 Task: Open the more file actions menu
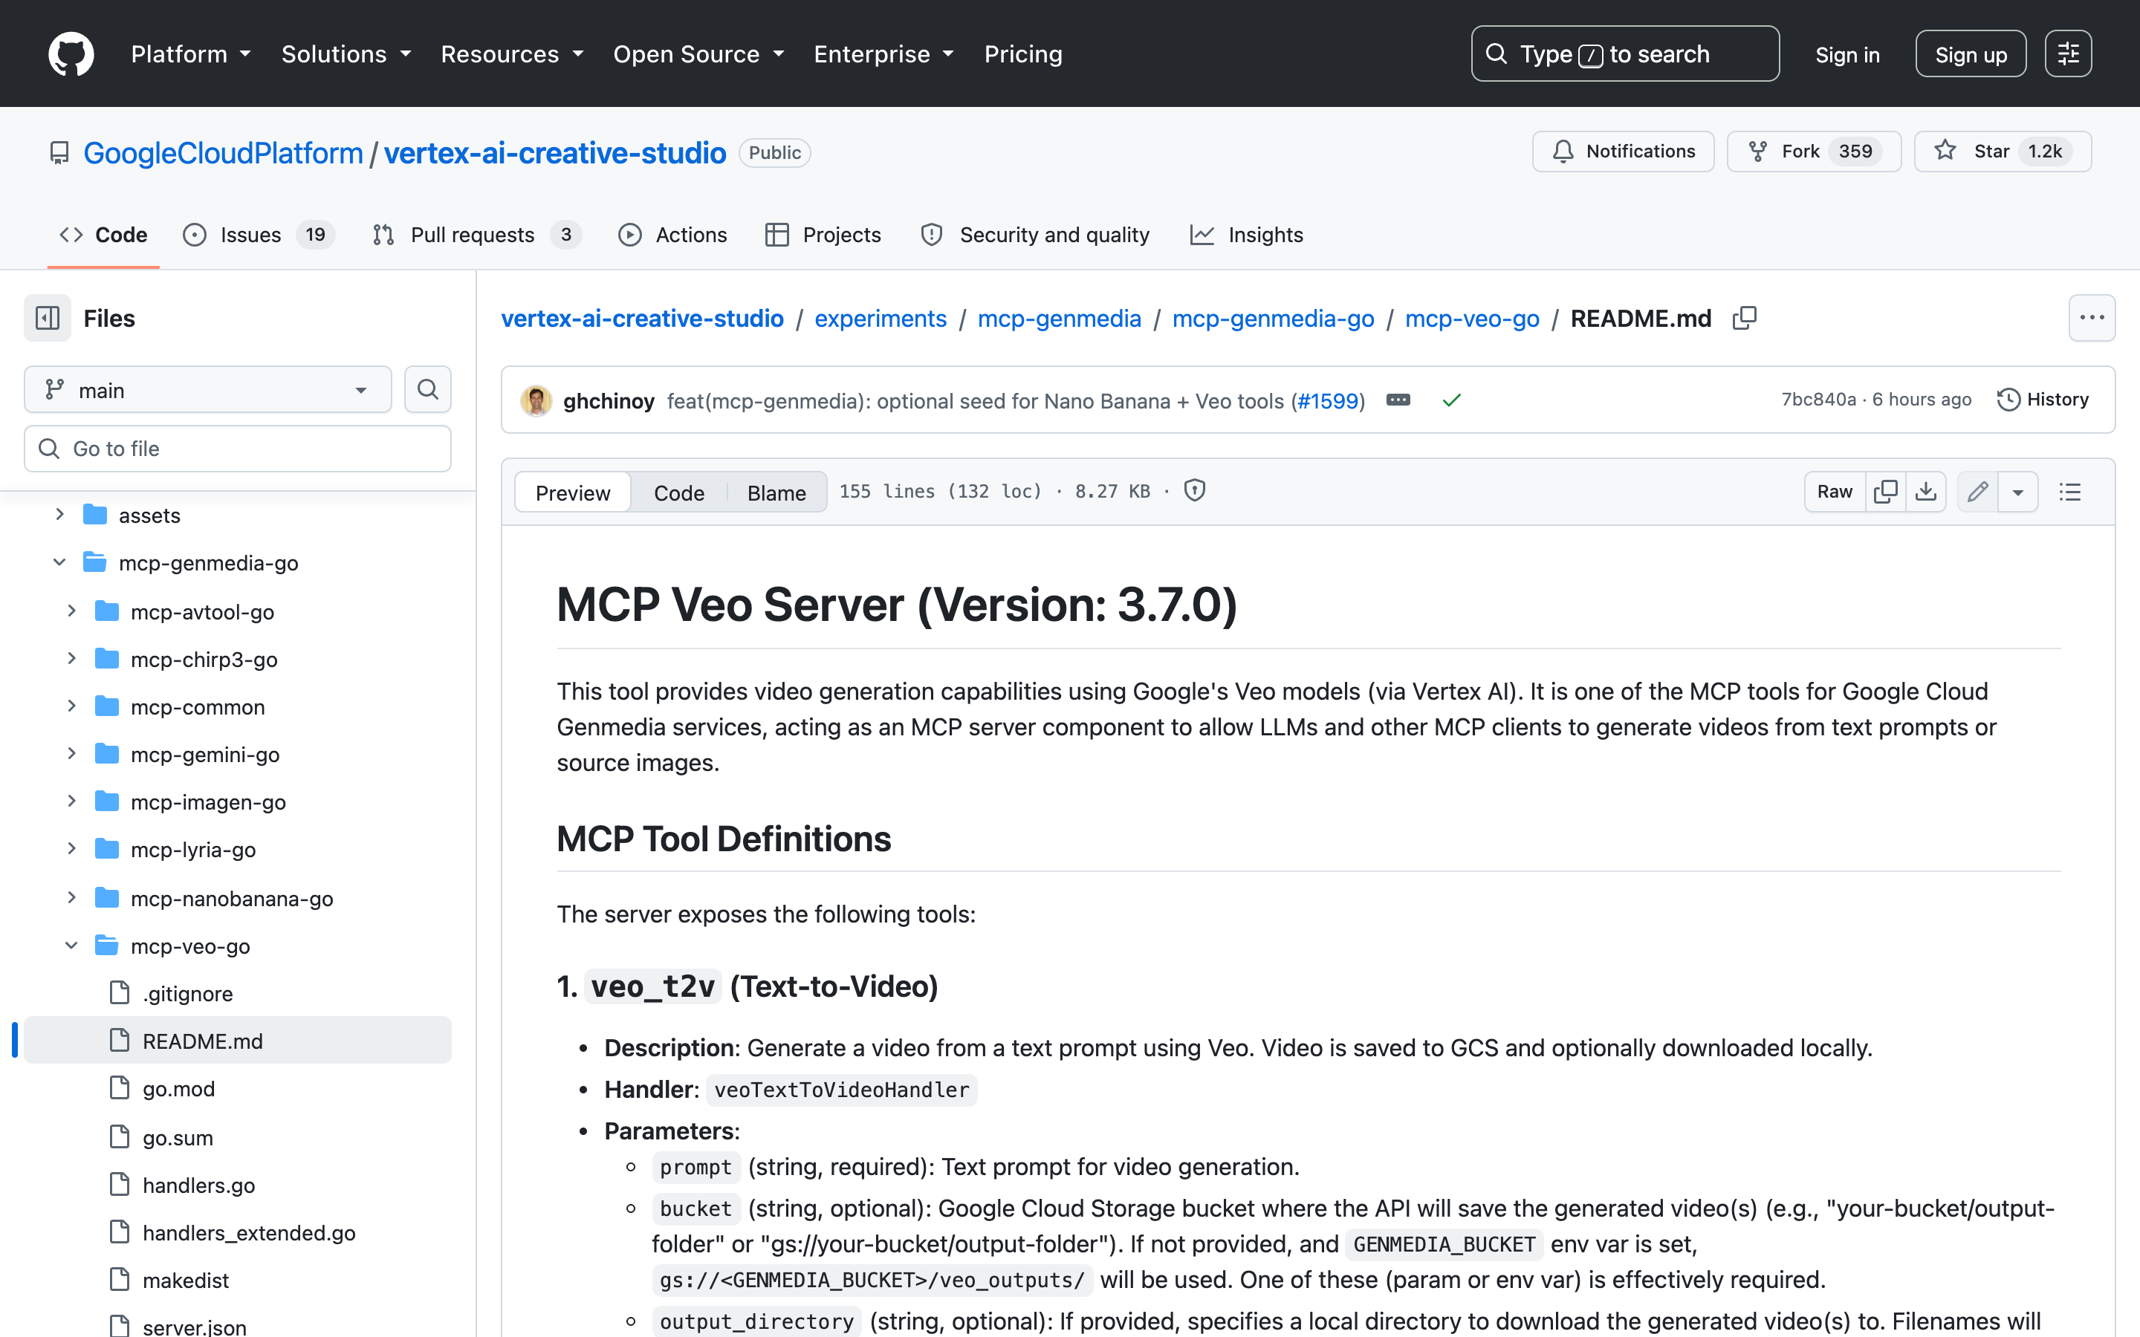[x=2092, y=319]
